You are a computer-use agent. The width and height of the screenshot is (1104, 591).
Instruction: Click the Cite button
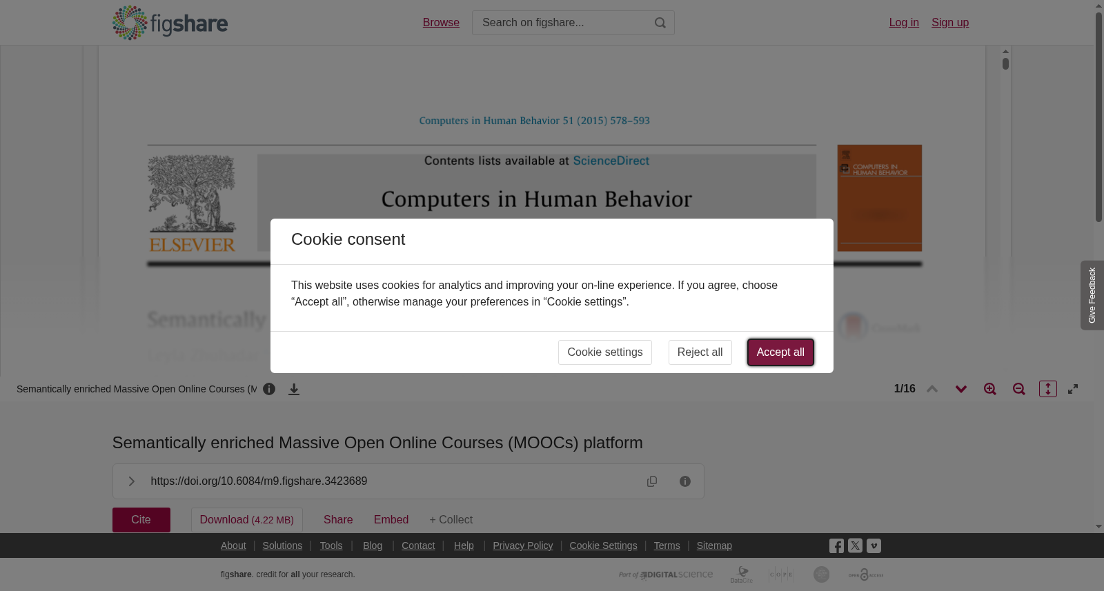pyautogui.click(x=141, y=520)
